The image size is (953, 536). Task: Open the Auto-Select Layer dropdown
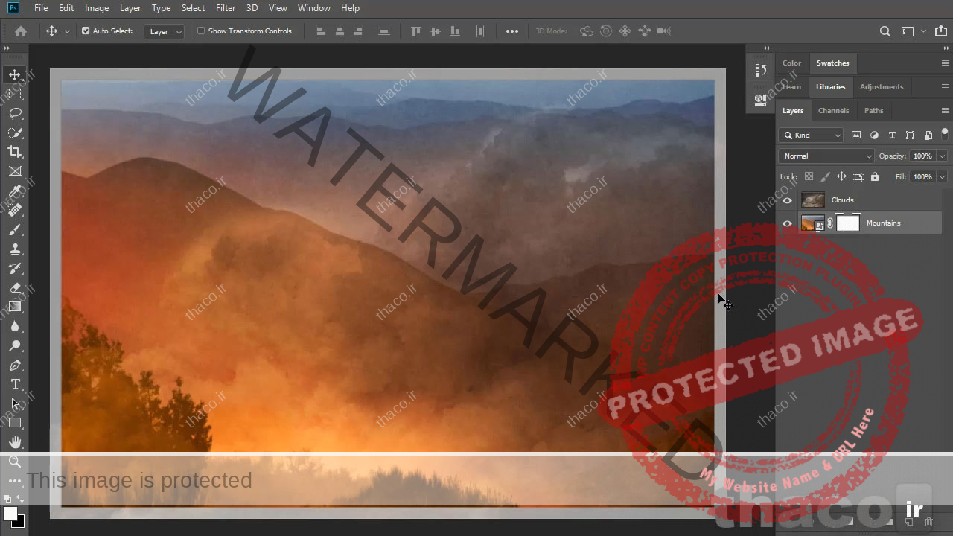coord(165,31)
